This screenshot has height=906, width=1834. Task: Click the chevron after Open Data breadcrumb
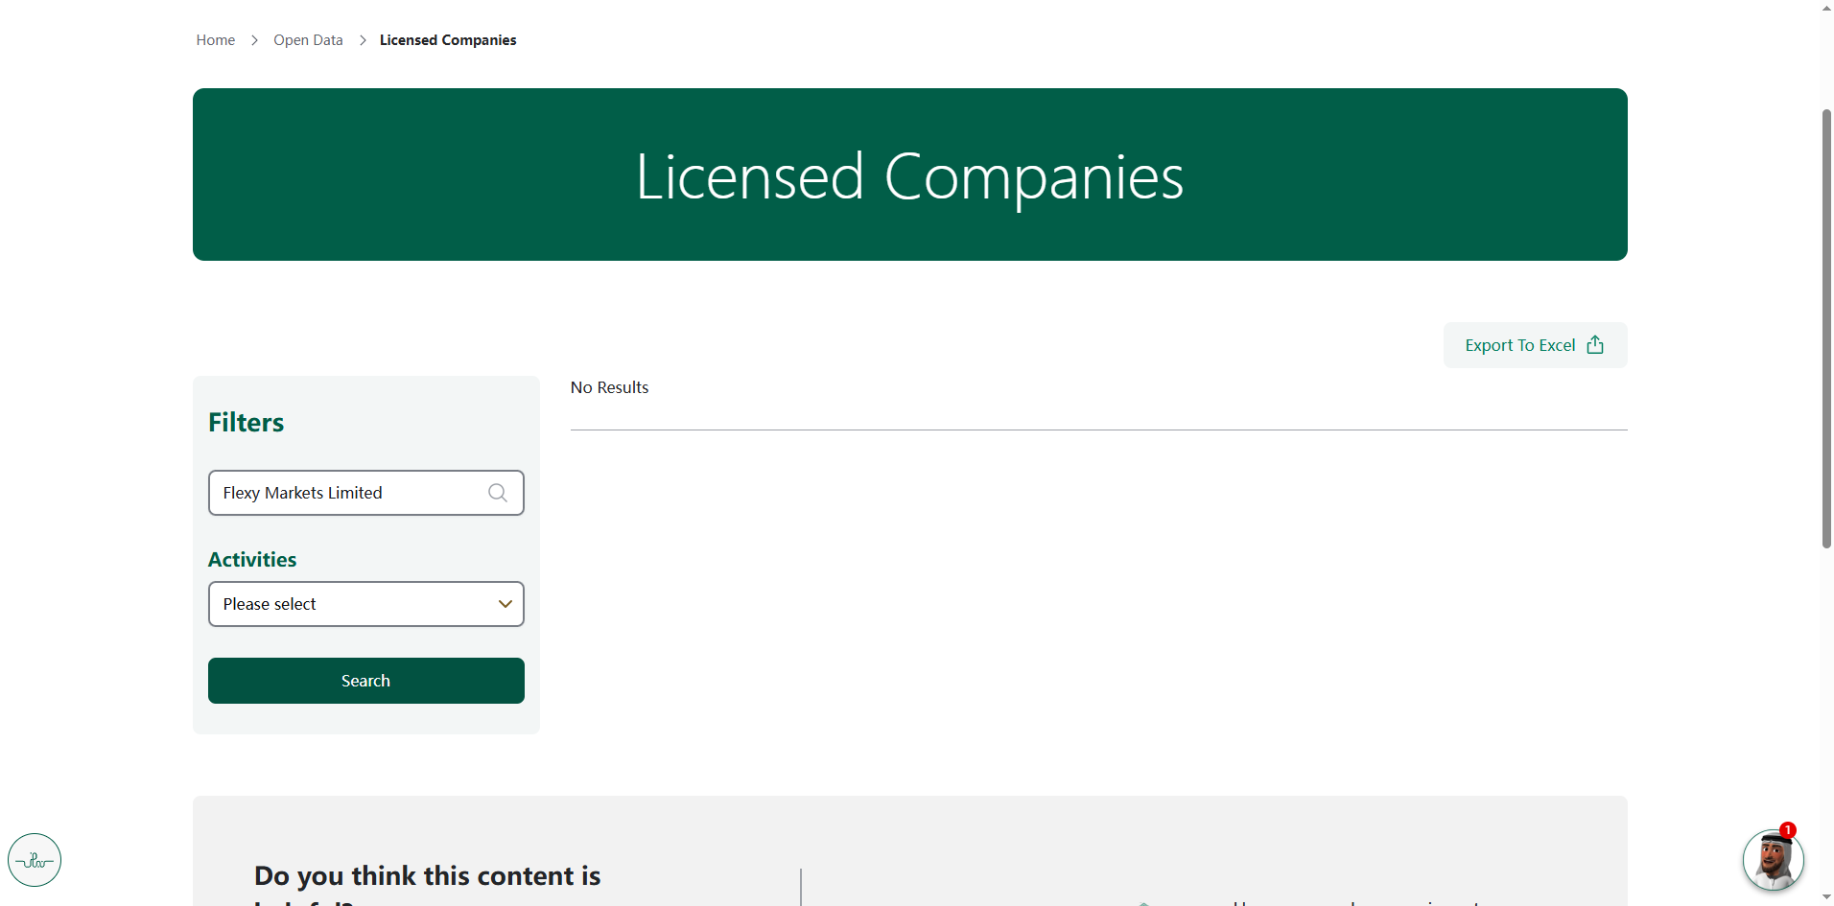(x=363, y=40)
